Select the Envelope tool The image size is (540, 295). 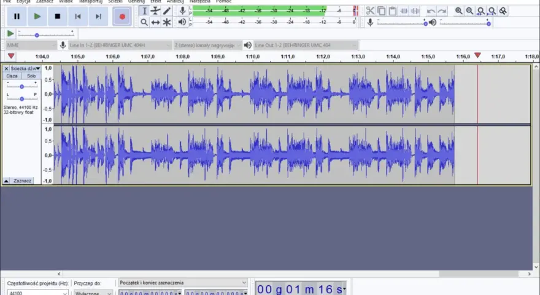coord(156,10)
